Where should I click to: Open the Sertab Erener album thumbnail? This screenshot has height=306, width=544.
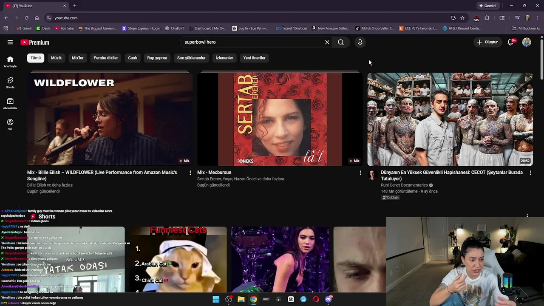click(280, 119)
